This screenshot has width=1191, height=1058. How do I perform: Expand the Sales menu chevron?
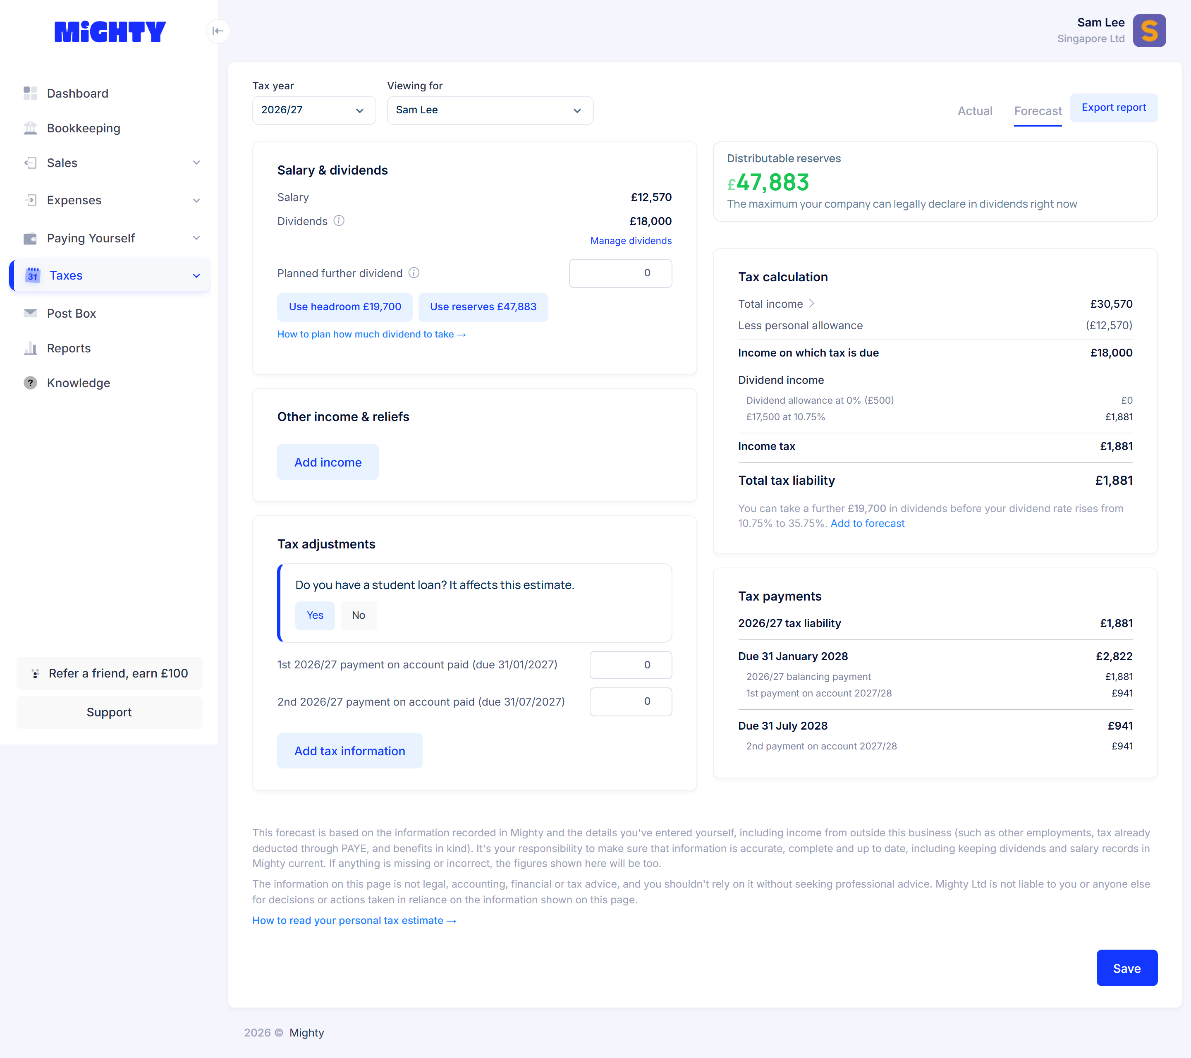click(x=196, y=163)
